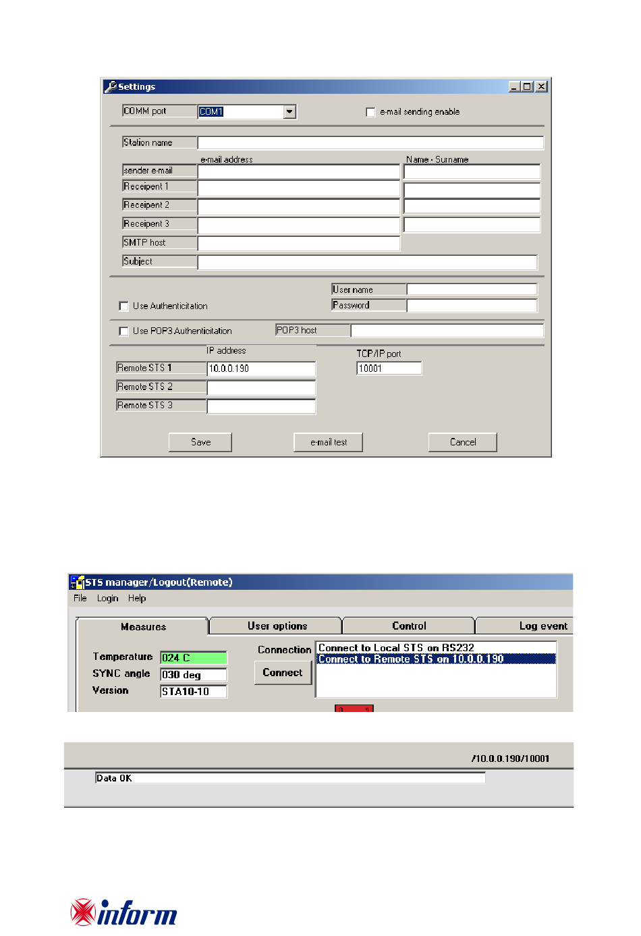Viewport: 641px width, 936px height.
Task: Click the Remote STS 2 IP address field
Action: 261,388
